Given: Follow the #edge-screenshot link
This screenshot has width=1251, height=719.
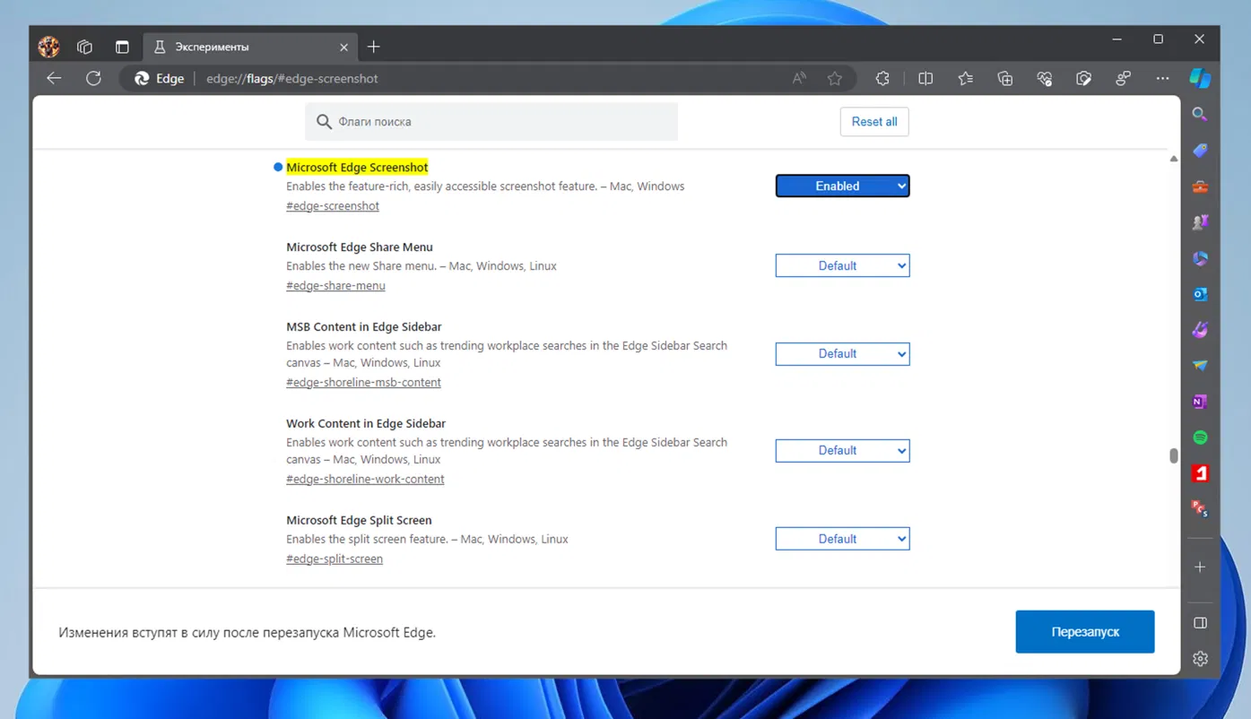Looking at the screenshot, I should point(333,206).
